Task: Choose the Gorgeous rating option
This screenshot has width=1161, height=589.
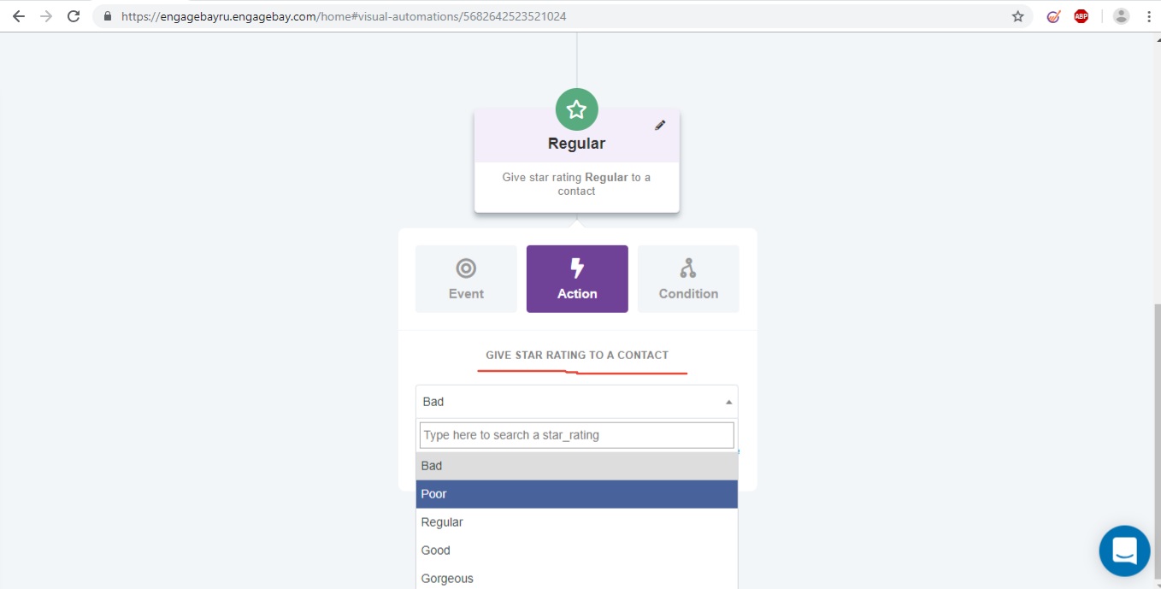Action: point(576,578)
